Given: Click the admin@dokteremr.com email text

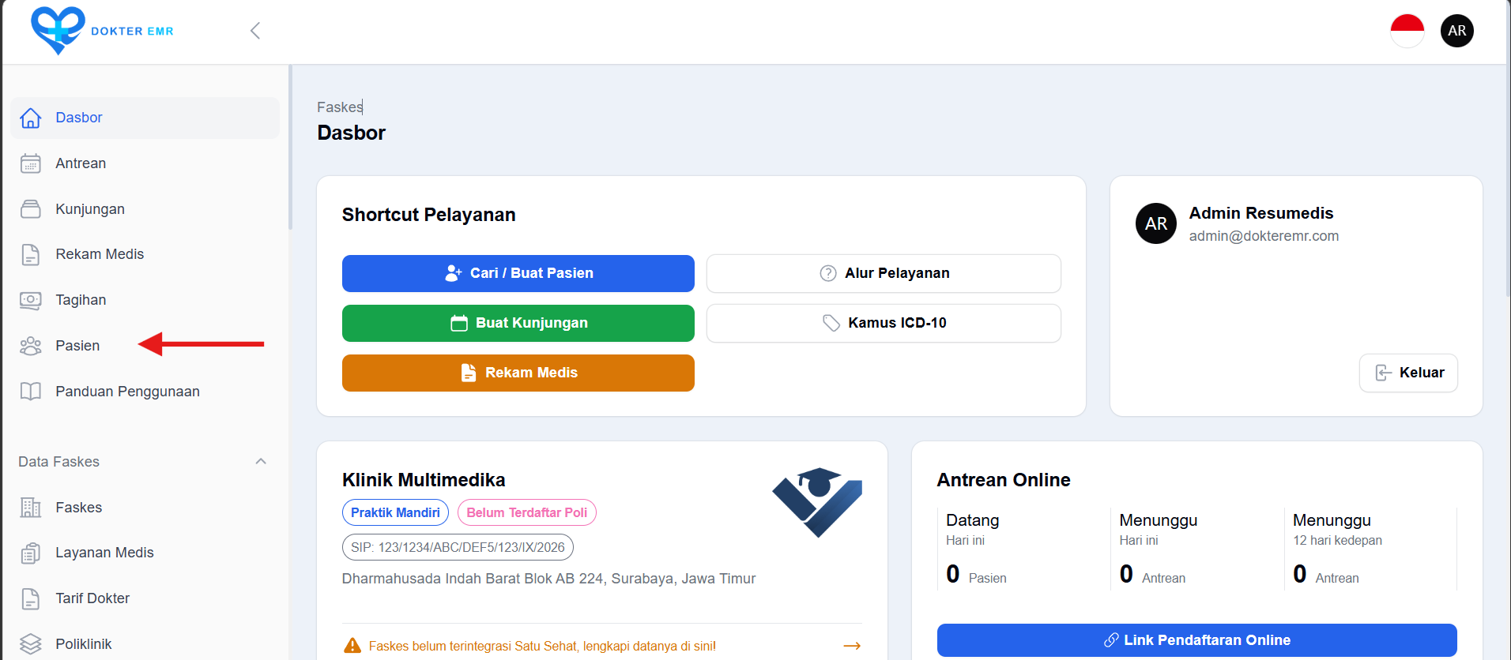Looking at the screenshot, I should tap(1264, 236).
